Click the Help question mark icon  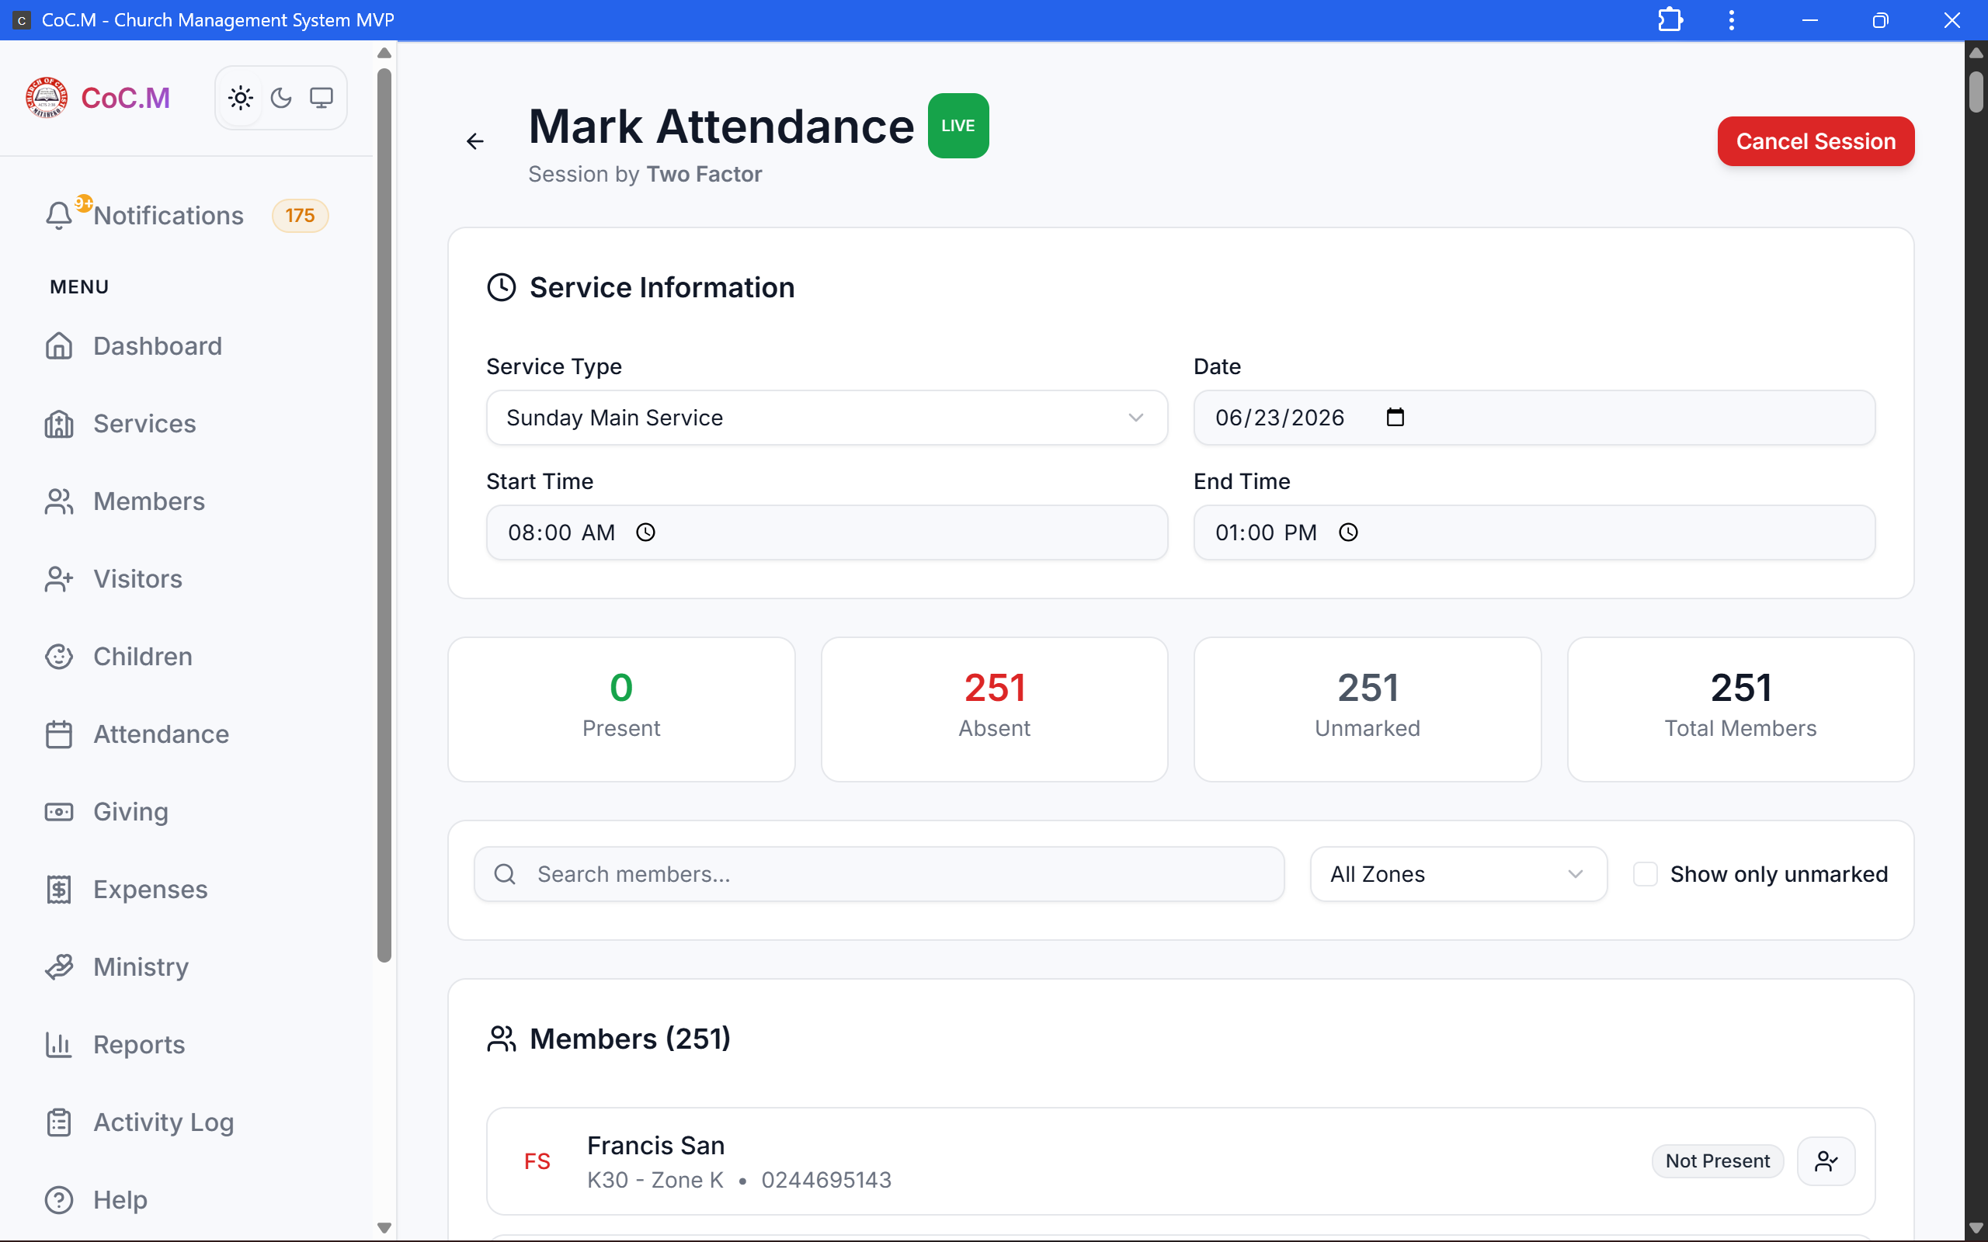[x=59, y=1200]
